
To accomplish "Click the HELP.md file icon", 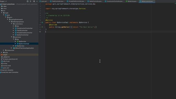I will 2,61.
